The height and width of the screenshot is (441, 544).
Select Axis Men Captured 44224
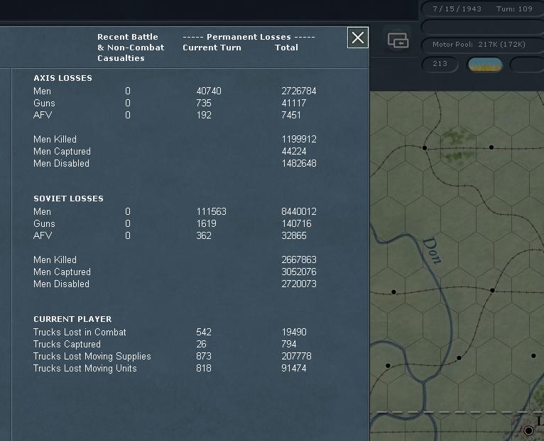(x=294, y=152)
